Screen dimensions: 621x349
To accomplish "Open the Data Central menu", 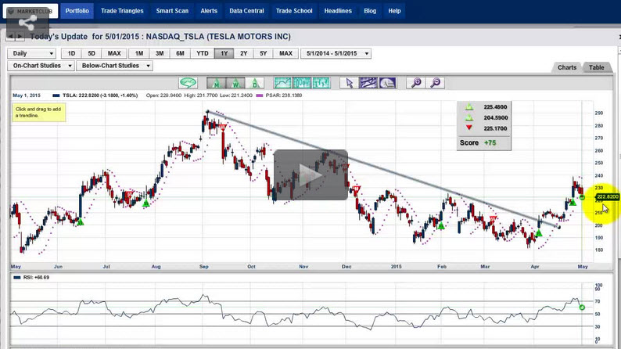I will pyautogui.click(x=246, y=11).
